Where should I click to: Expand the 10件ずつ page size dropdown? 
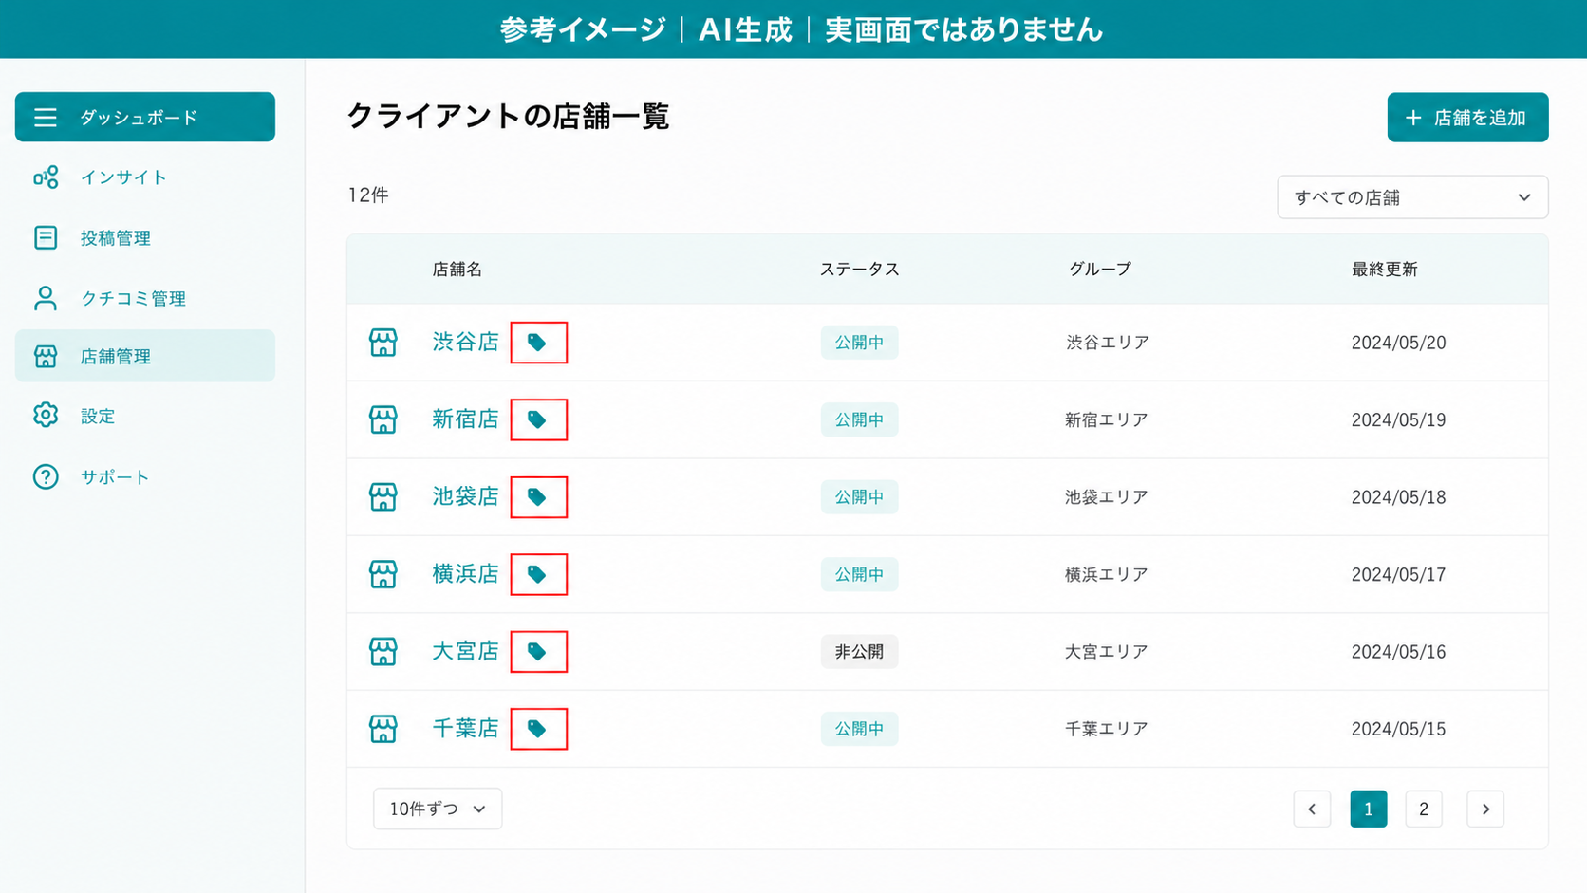click(438, 809)
